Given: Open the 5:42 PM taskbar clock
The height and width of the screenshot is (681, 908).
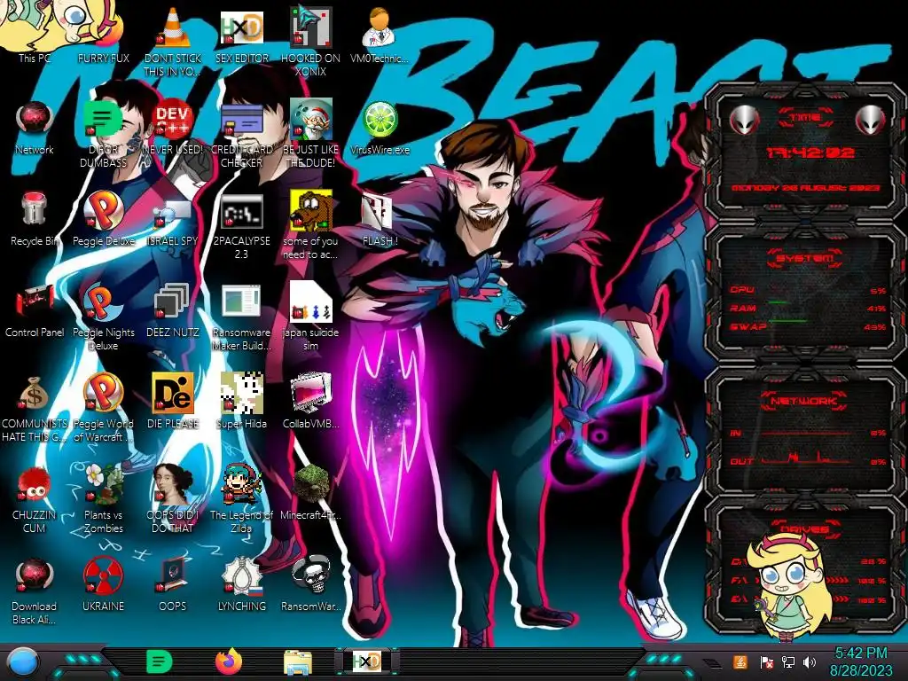Looking at the screenshot, I should (x=860, y=661).
